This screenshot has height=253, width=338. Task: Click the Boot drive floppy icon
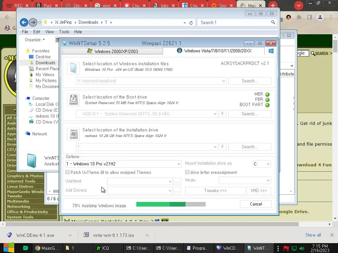73,99
